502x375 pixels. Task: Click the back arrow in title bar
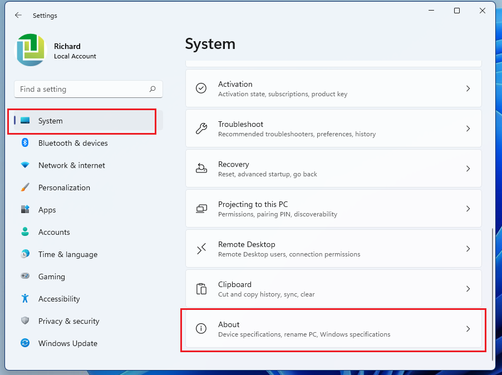click(x=18, y=16)
